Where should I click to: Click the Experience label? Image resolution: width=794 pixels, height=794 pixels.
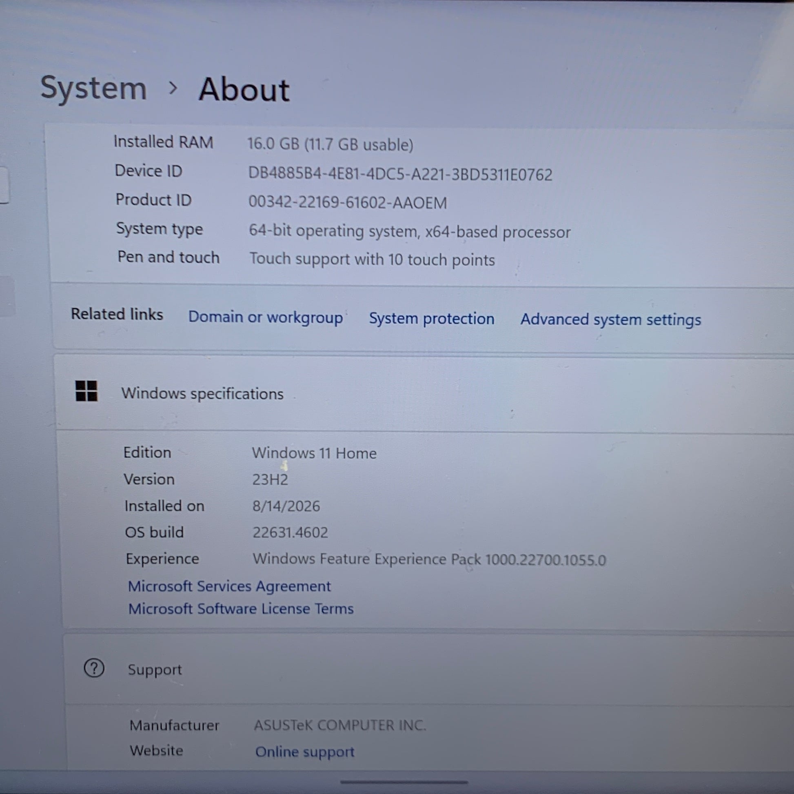coord(162,559)
